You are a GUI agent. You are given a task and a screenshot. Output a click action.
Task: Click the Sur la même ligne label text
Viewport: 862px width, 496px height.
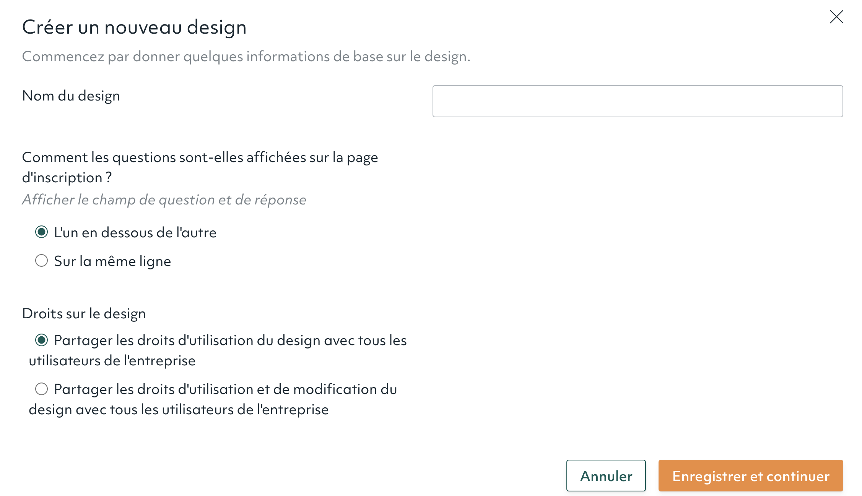(113, 261)
